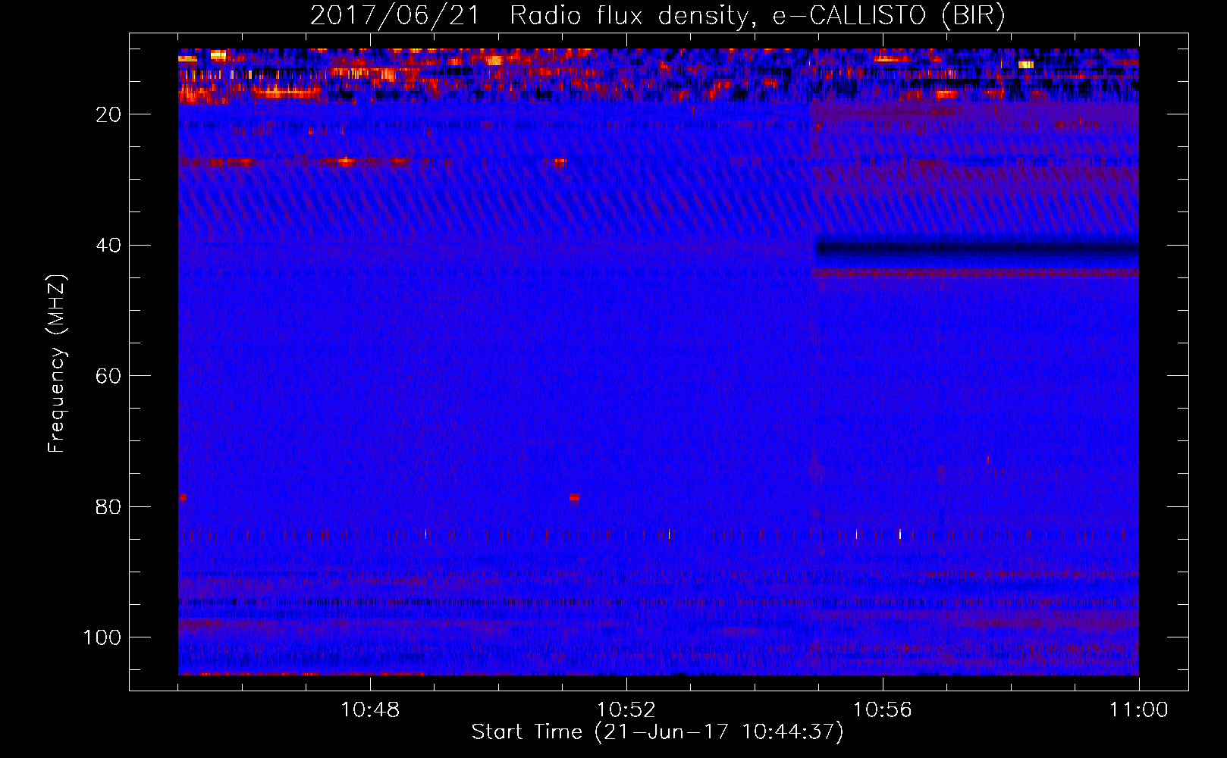Click the '10:48' time tick label
This screenshot has height=758, width=1227.
click(x=370, y=710)
